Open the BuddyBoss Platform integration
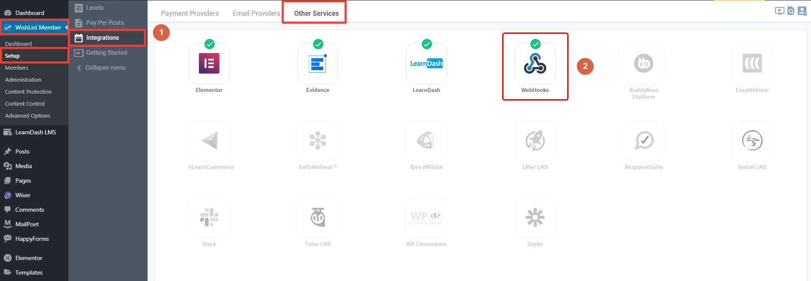The image size is (811, 281). 644,64
